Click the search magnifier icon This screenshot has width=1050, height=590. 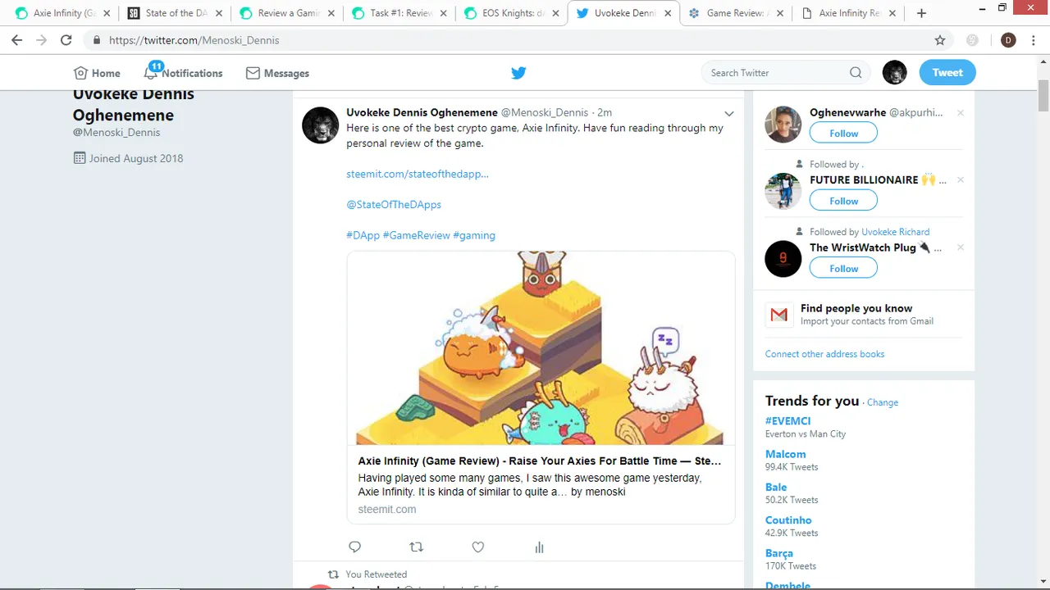(x=856, y=73)
